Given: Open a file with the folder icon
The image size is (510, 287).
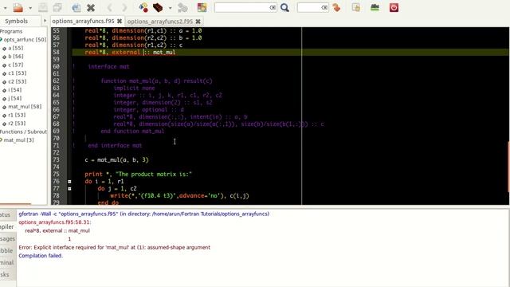Looking at the screenshot, I should [18, 7].
